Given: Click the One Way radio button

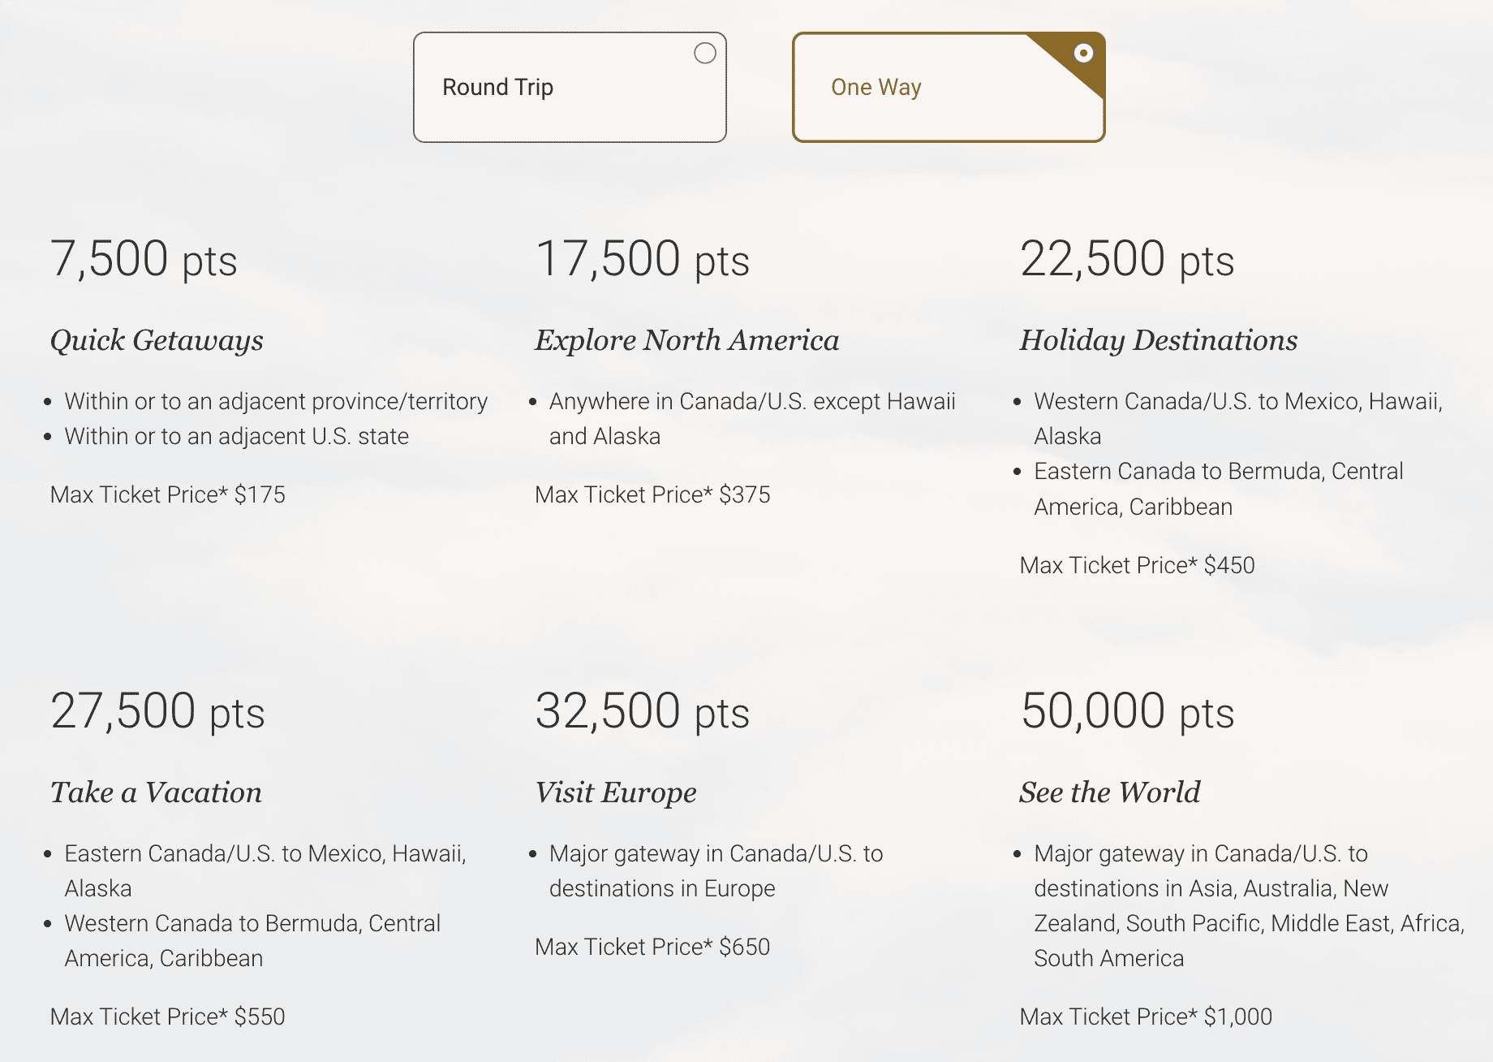Looking at the screenshot, I should [x=1082, y=54].
